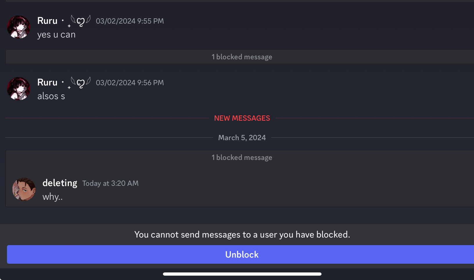
Task: Click the 03/02/2024 9:56 PM timestamp
Action: (x=130, y=83)
